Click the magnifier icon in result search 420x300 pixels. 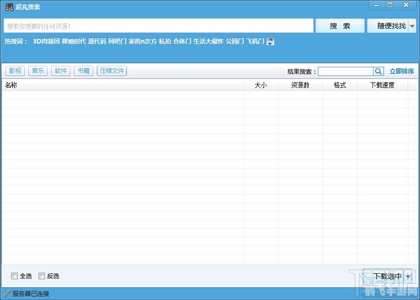(379, 71)
